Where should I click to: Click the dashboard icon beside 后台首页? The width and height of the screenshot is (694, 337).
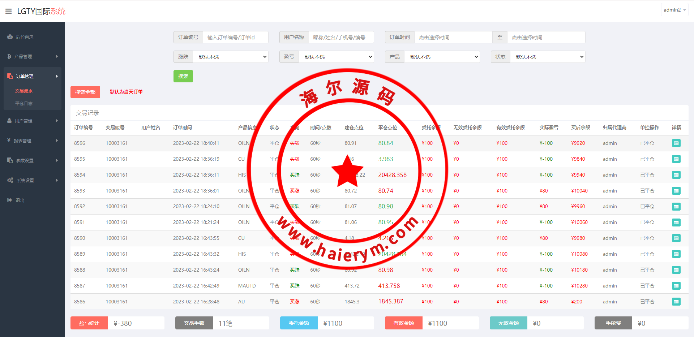click(10, 36)
